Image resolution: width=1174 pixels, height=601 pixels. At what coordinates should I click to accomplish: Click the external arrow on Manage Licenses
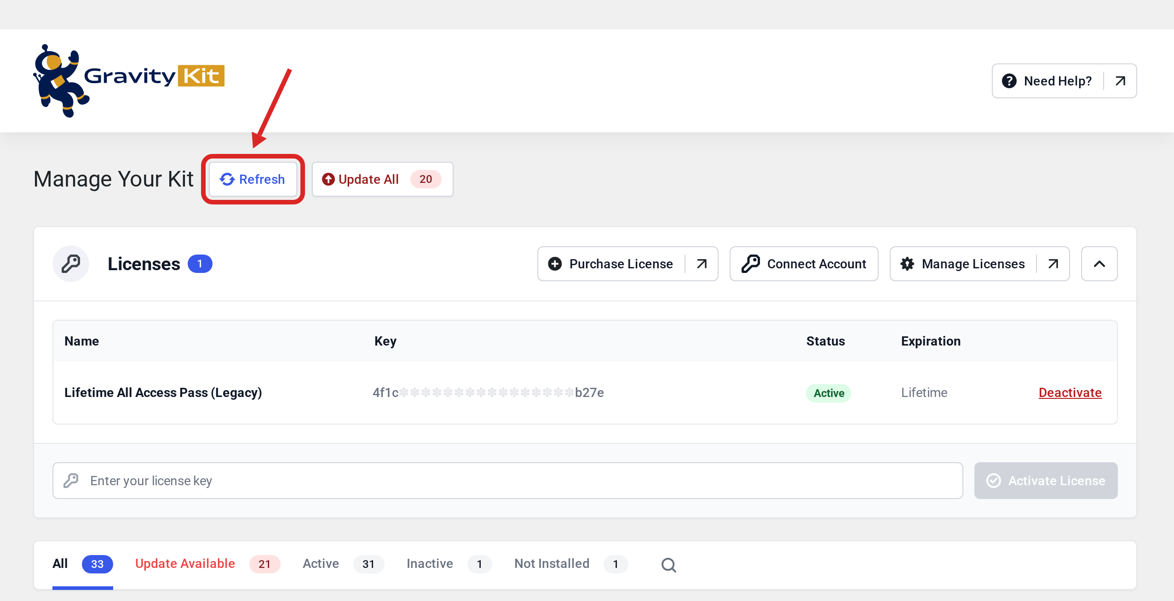(x=1053, y=264)
